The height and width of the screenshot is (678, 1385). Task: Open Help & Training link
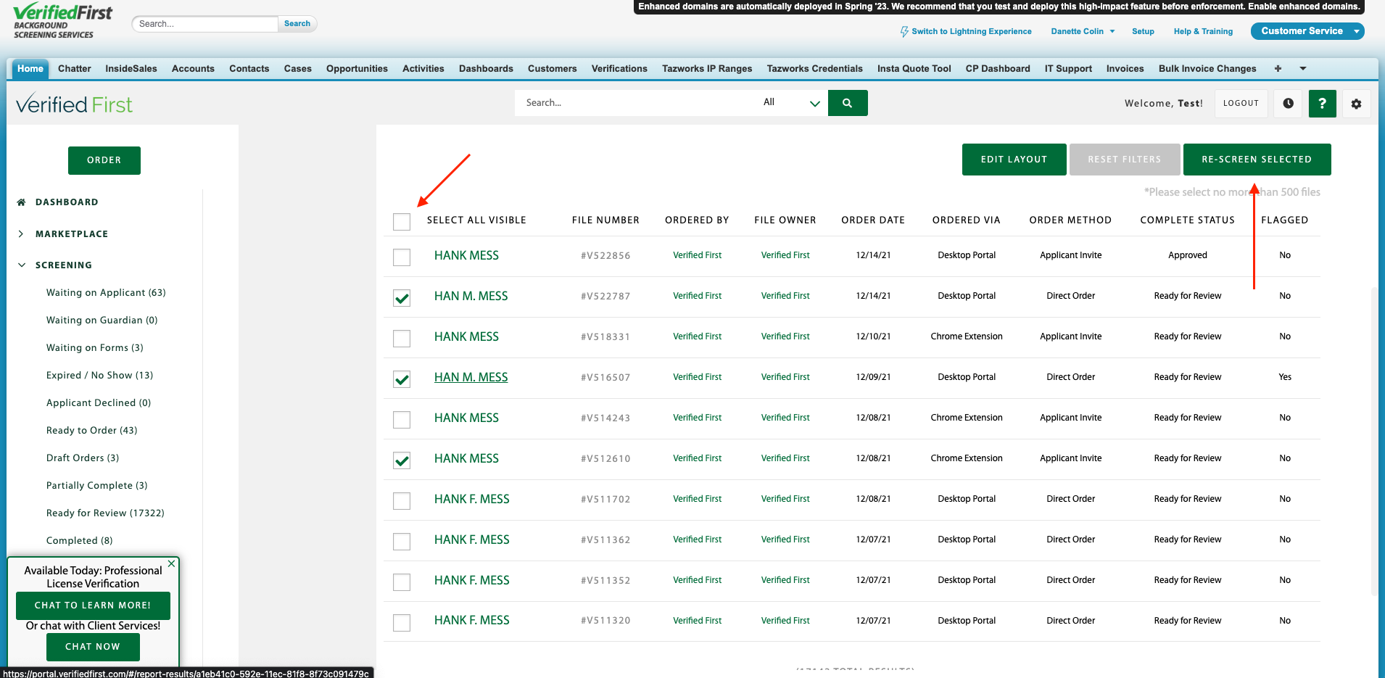click(x=1203, y=31)
